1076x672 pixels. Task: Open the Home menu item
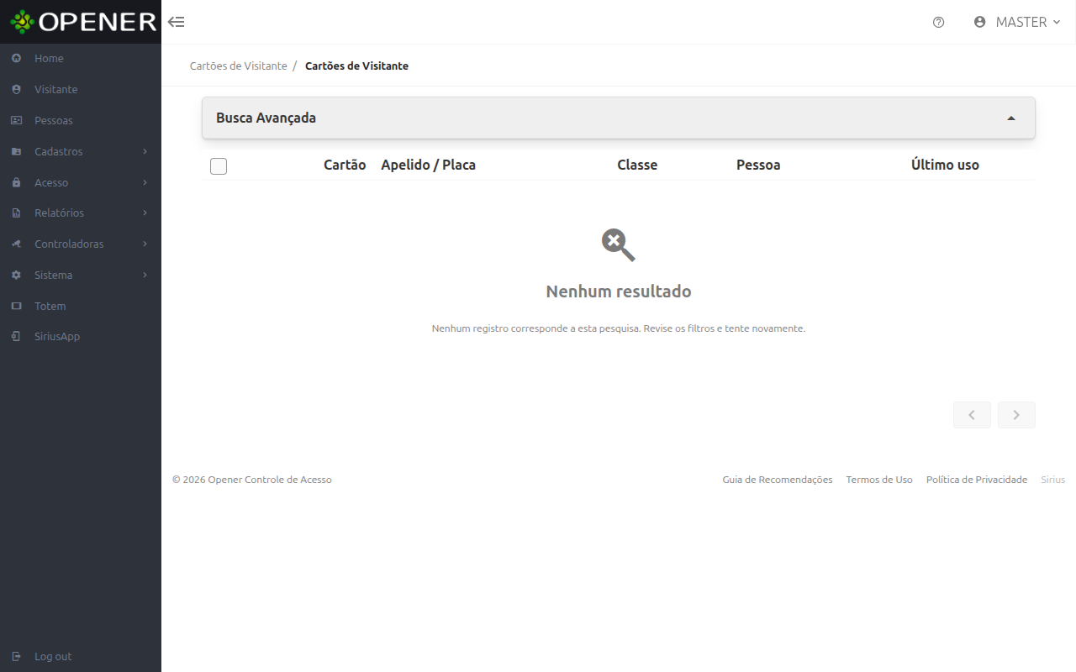pos(49,58)
